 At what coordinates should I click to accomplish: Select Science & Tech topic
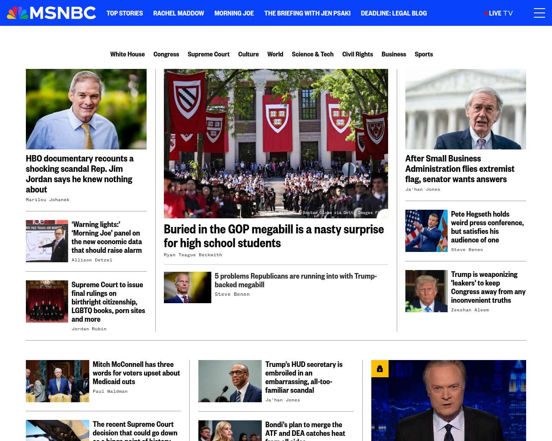313,54
